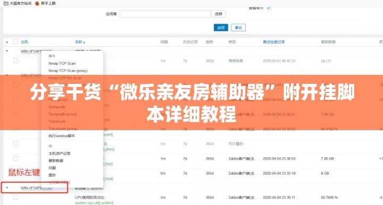Select the Up (1) value cell

point(326,61)
